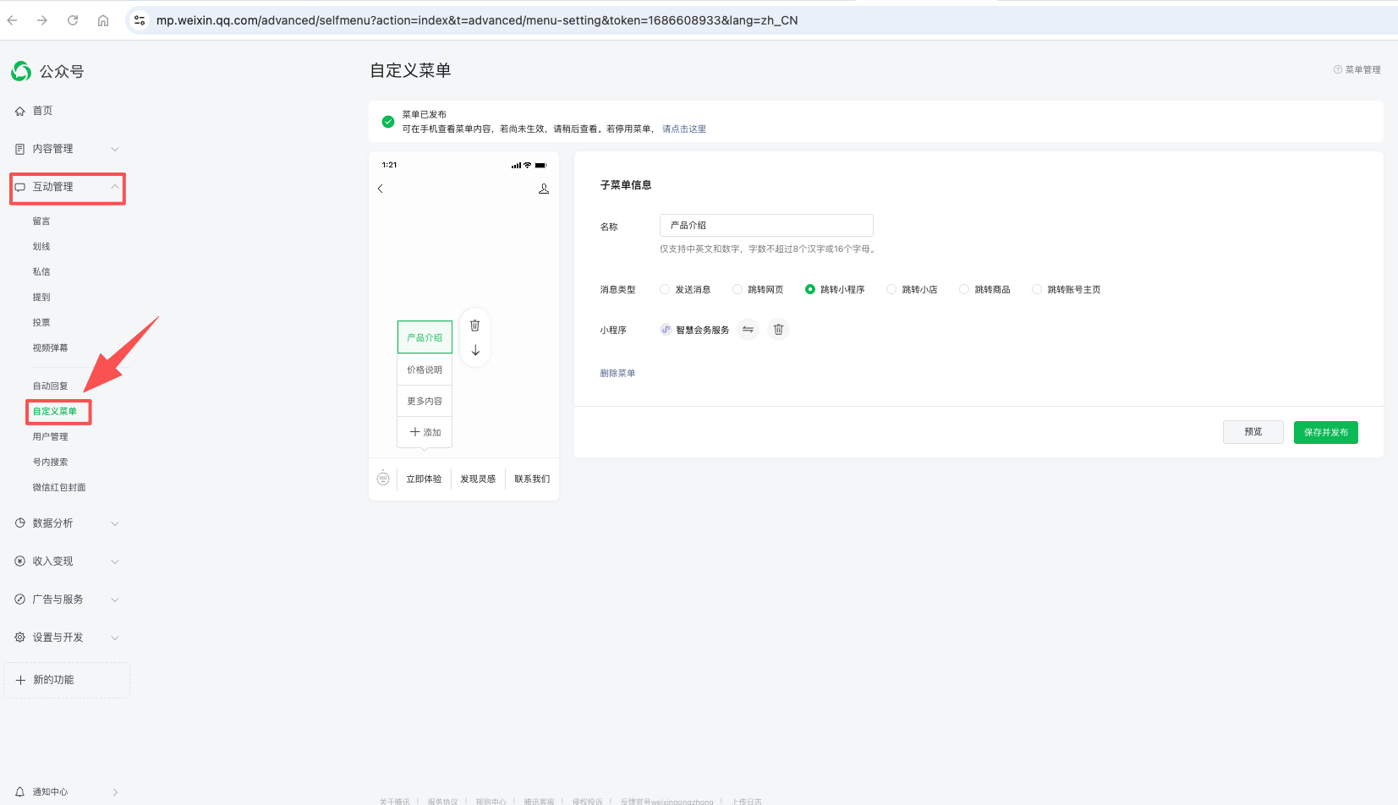Image resolution: width=1398 pixels, height=805 pixels.
Task: Click the 删除菜单 link
Action: tap(617, 373)
